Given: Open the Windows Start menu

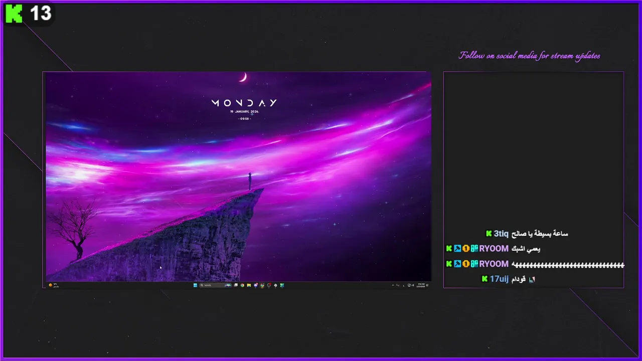Looking at the screenshot, I should (x=195, y=285).
